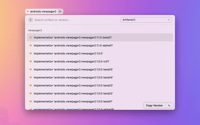Pick the viewpager2:1.0.0-beta02 implementation entry
The height and width of the screenshot is (125, 200).
73,93
